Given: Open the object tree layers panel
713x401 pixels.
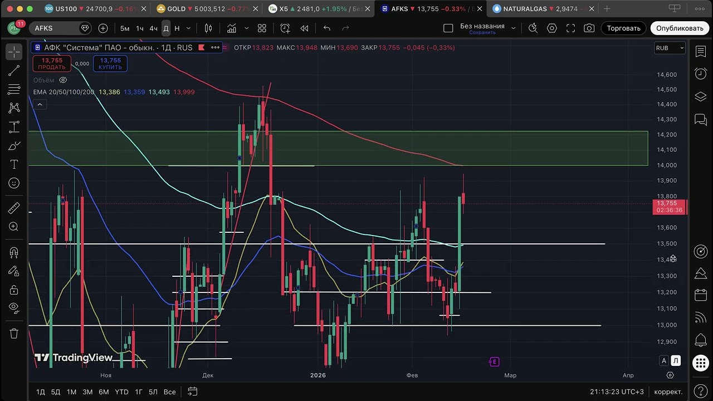Looking at the screenshot, I should click(701, 96).
